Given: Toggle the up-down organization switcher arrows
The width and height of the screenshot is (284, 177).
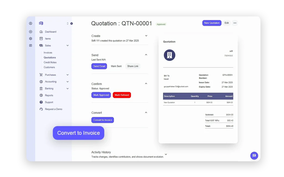Looking at the screenshot, I should (68, 24).
